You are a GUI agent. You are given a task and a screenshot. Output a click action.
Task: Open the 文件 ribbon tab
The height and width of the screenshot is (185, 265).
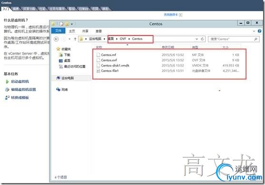click(x=58, y=31)
